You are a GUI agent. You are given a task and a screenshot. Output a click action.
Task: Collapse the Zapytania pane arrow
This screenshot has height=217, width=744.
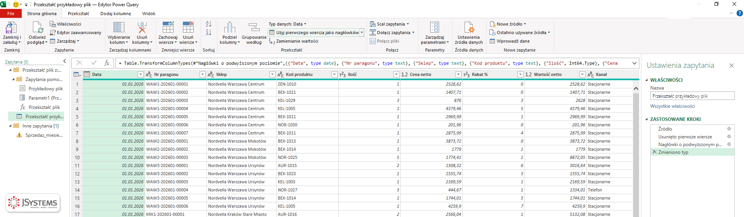65,62
